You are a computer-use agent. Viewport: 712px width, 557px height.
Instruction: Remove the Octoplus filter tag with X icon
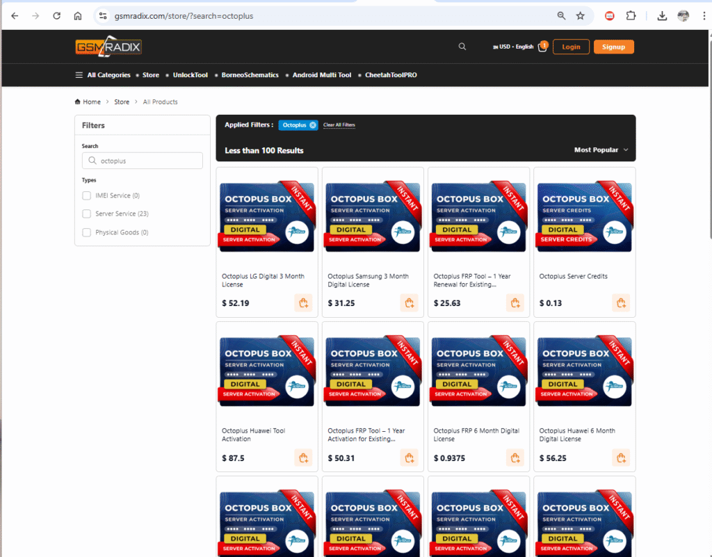point(313,125)
